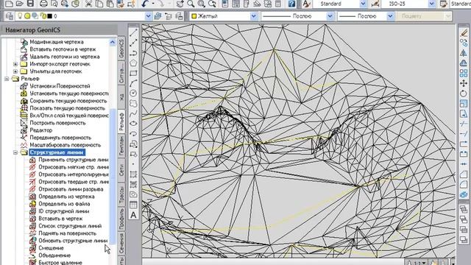
Task: Undo the last action with the blue arrow
Action: (x=146, y=4)
